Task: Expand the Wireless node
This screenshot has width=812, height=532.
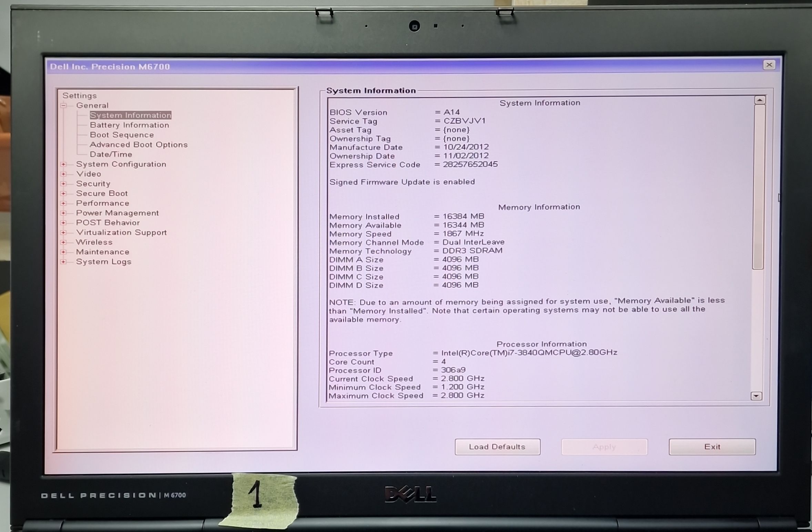Action: [x=63, y=242]
